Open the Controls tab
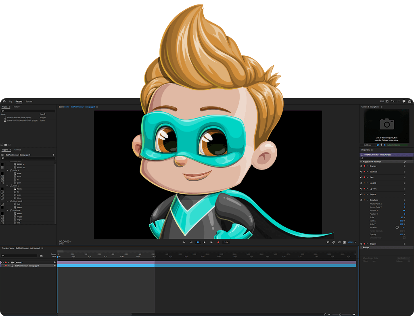This screenshot has width=414, height=316. pos(18,150)
